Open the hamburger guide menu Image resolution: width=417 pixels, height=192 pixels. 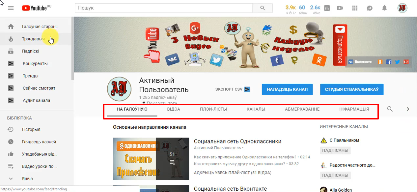[x=11, y=8]
